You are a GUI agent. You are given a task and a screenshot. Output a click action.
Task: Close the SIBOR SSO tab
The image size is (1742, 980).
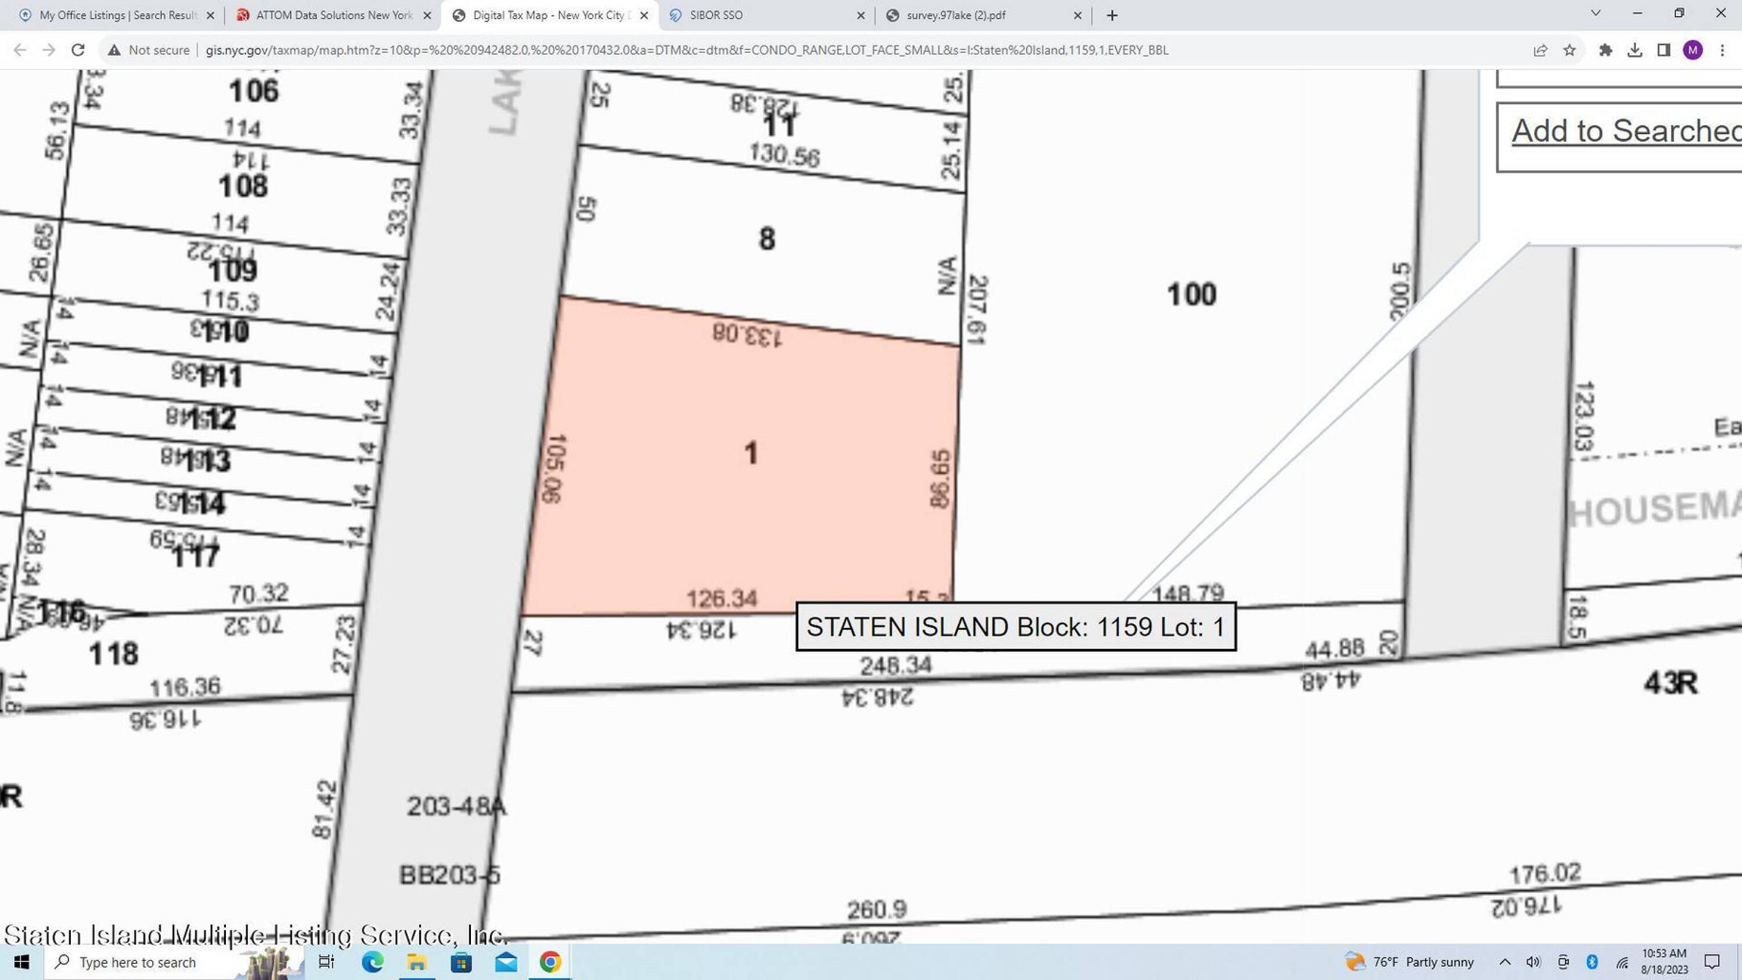[x=861, y=15]
